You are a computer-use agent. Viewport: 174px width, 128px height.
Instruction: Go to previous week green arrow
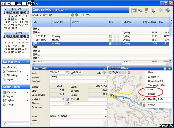(x=72, y=15)
